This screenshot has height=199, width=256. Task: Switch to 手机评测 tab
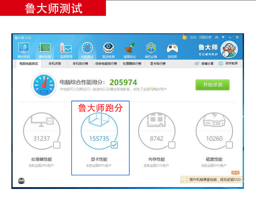(55, 63)
